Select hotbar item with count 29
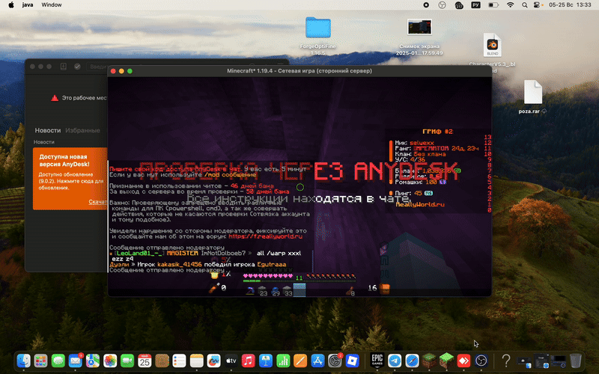Viewport: 599px width, 374px height. 275,291
